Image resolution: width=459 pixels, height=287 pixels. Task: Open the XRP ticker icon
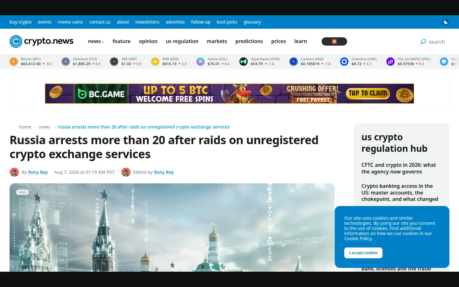pos(114,62)
